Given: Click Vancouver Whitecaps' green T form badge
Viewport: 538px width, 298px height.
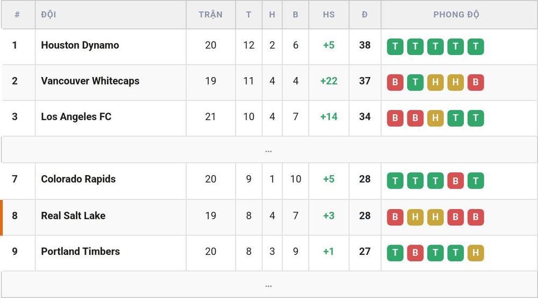Looking at the screenshot, I should pos(415,82).
